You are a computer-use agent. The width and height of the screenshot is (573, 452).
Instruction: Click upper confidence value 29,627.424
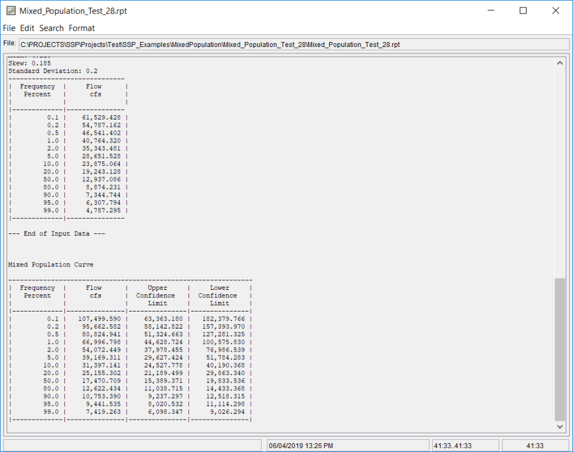164,358
